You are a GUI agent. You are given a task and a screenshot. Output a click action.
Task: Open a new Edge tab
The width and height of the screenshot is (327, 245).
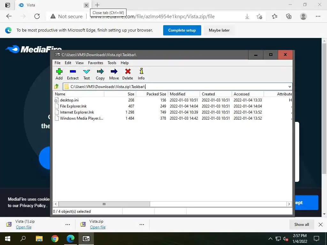click(x=97, y=5)
